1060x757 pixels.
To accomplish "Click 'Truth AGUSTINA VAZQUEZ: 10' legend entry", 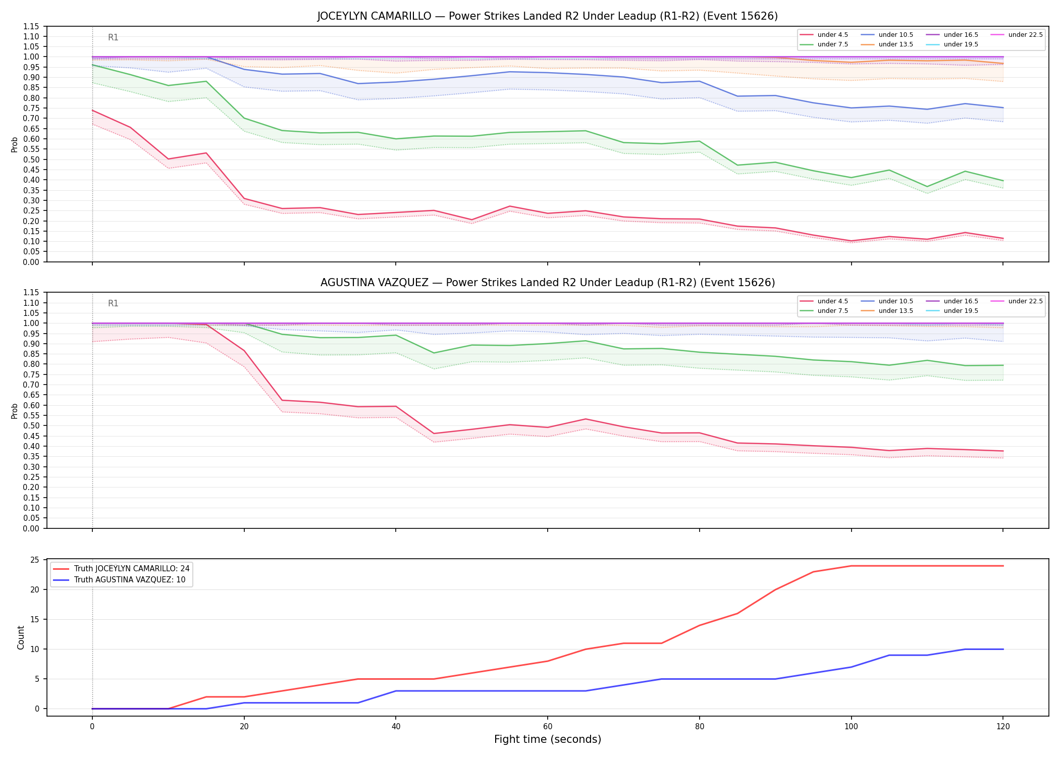I will 130,580.
